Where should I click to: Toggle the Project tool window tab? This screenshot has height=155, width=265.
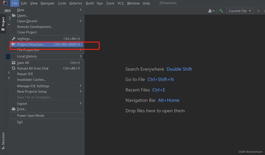coord(3,24)
